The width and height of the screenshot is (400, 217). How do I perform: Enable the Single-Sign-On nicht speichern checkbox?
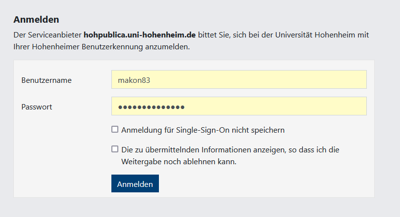click(x=115, y=130)
